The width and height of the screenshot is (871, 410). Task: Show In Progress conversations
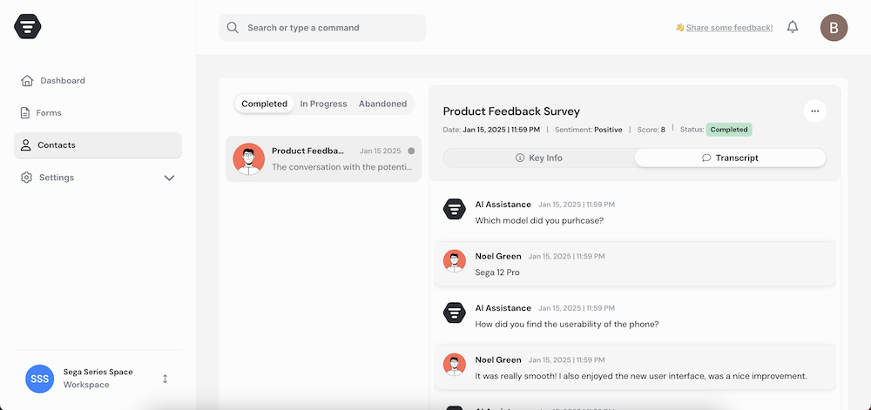coord(323,104)
